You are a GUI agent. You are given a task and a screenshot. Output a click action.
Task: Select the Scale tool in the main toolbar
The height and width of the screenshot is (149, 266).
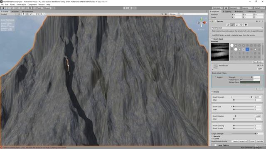tap(17, 8)
